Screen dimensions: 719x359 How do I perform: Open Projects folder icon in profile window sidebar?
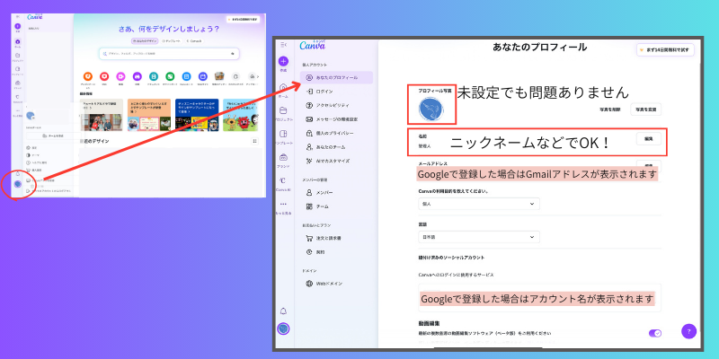(x=283, y=110)
